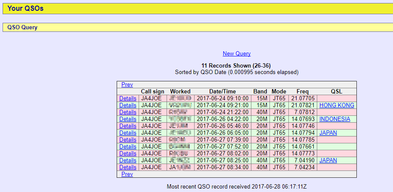Click the 15M band cell at 09:21:00
Screen dimensions: 393x192
pos(260,105)
